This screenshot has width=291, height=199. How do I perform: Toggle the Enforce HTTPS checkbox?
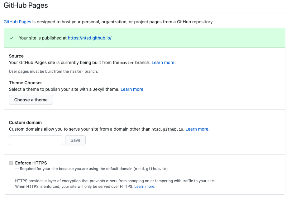click(11, 163)
